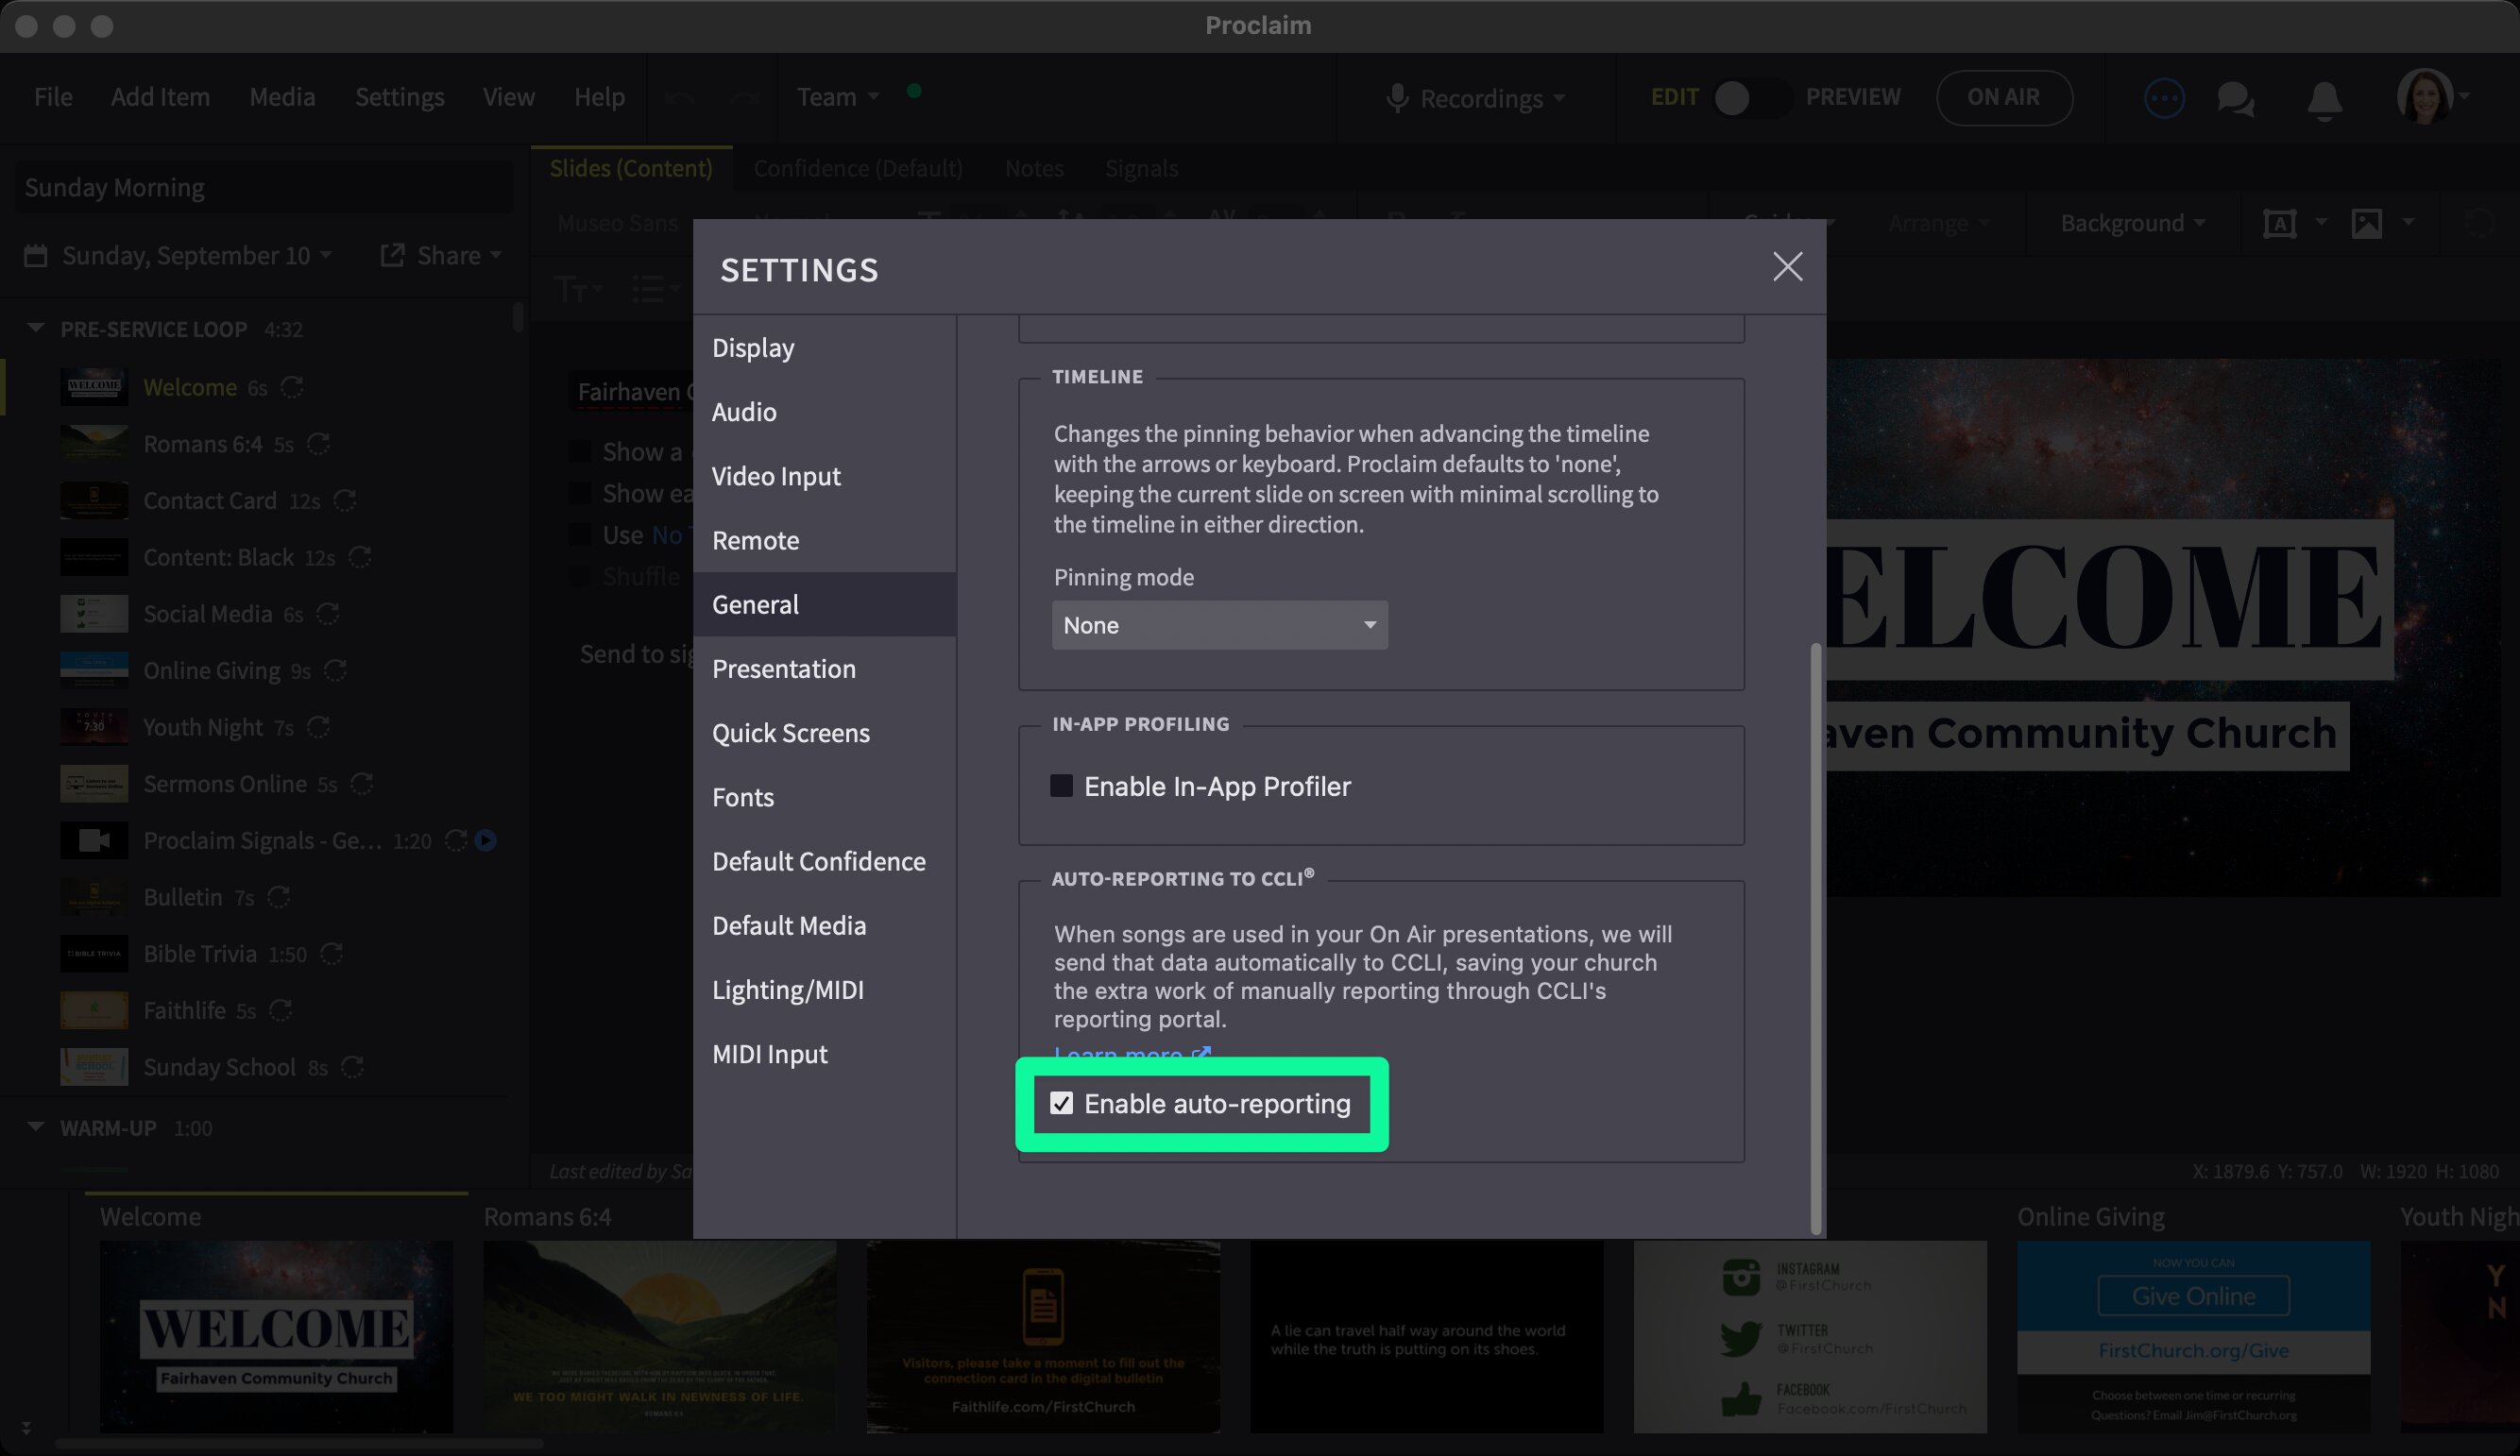Open the Background dropdown
Image resolution: width=2520 pixels, height=1456 pixels.
(2132, 223)
